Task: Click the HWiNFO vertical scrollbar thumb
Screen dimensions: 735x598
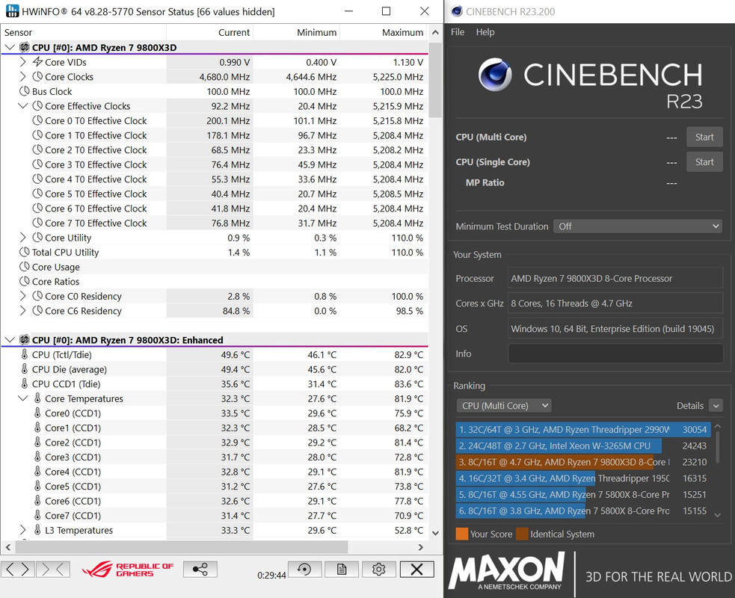Action: click(435, 80)
